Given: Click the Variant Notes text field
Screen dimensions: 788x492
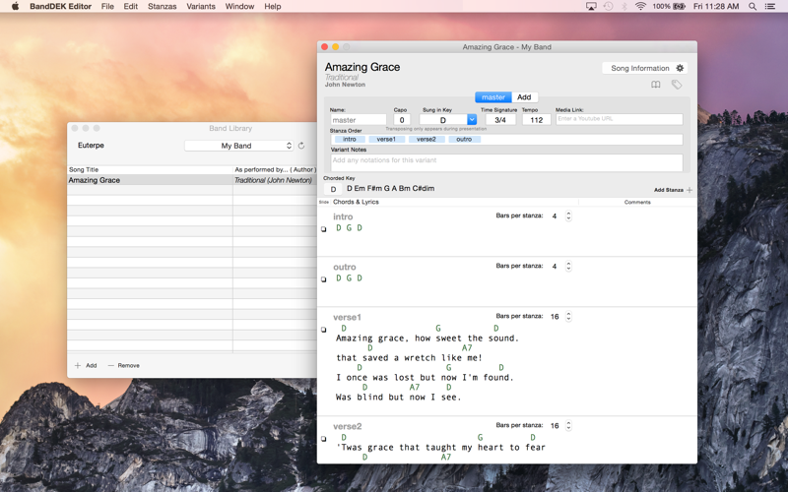Looking at the screenshot, I should coord(506,162).
